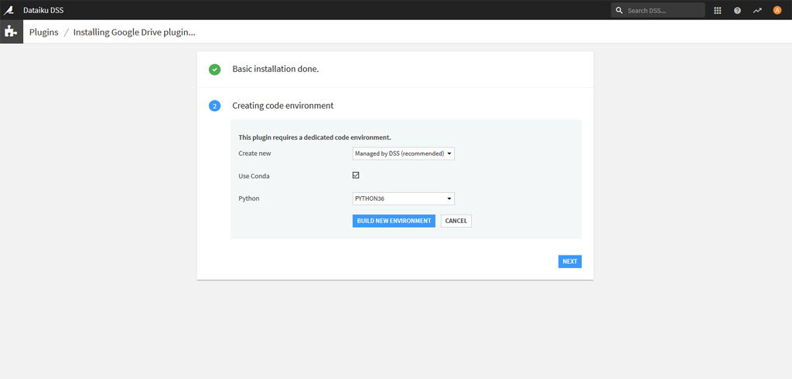Screen dimensions: 792x379
Task: Click the Python label
Action: coord(248,198)
